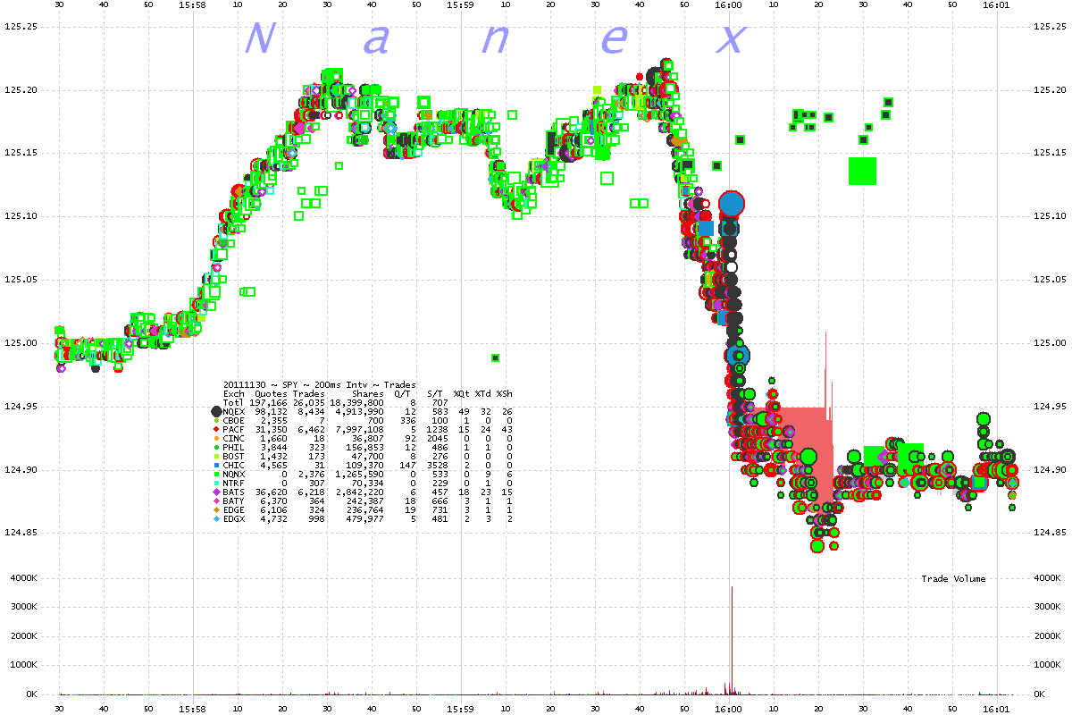The width and height of the screenshot is (1072, 715).
Task: Click the tall volume spike at 16:00
Action: coord(732,639)
